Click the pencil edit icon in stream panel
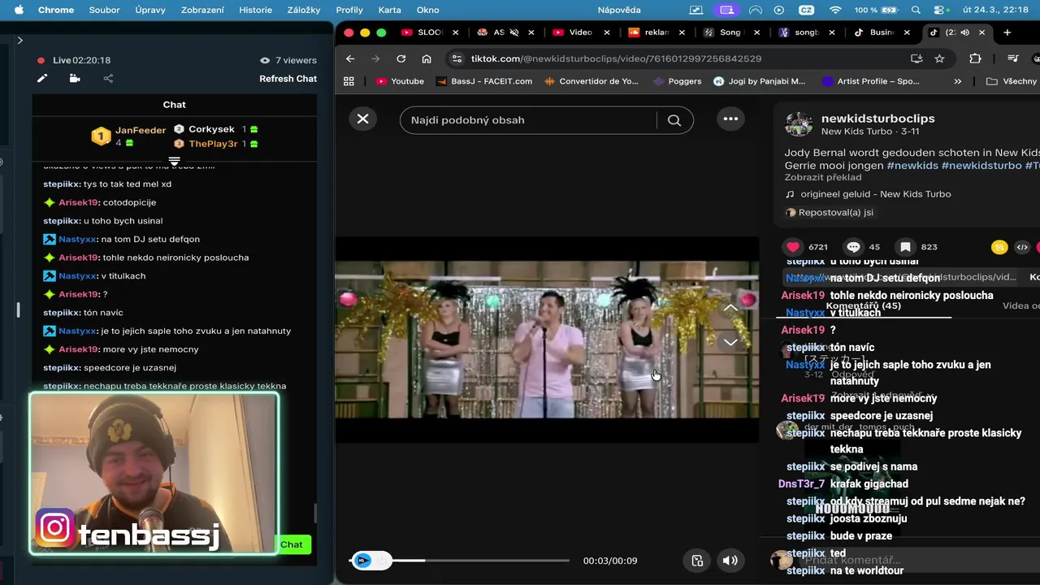The width and height of the screenshot is (1040, 585). coord(42,79)
